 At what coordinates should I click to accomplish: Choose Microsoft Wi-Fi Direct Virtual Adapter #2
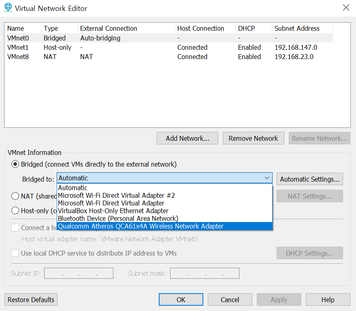pyautogui.click(x=164, y=195)
